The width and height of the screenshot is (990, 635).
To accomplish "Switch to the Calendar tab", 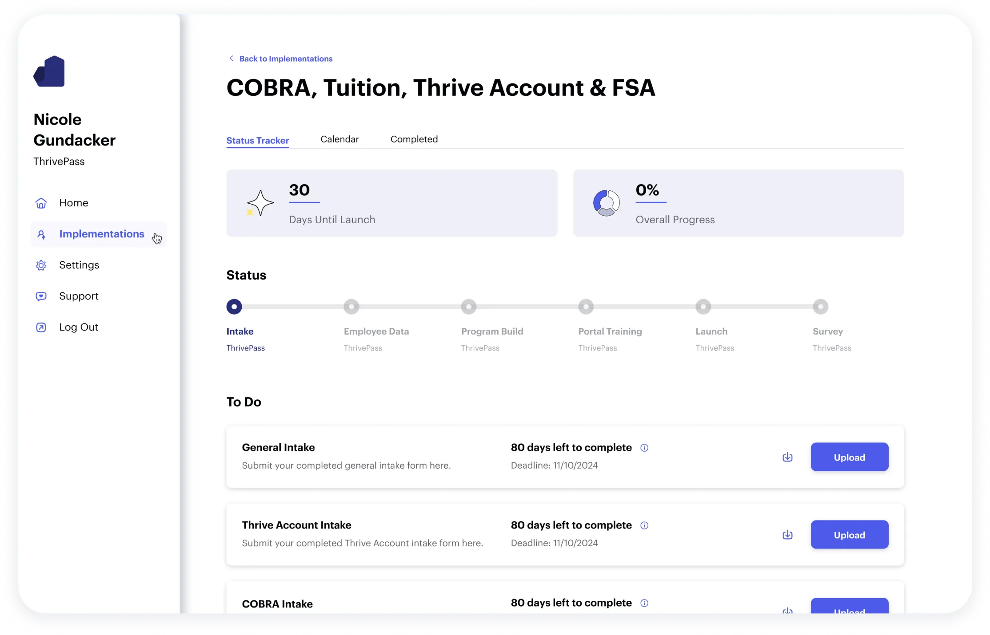I will coord(339,139).
